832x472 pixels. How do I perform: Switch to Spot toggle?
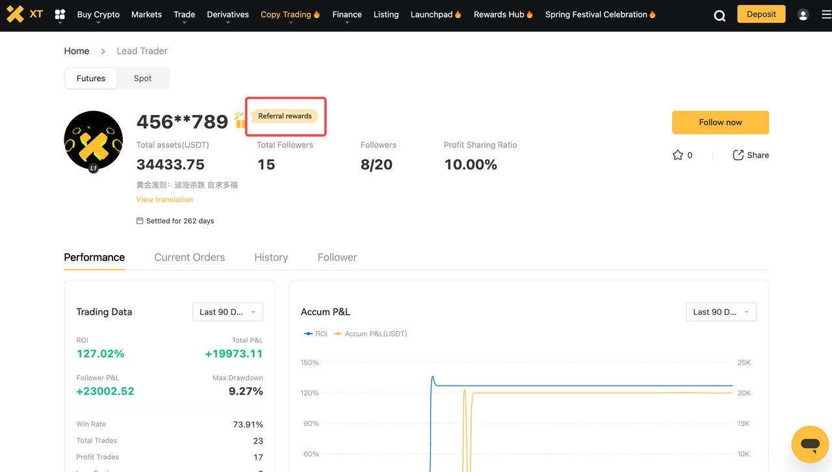click(142, 79)
